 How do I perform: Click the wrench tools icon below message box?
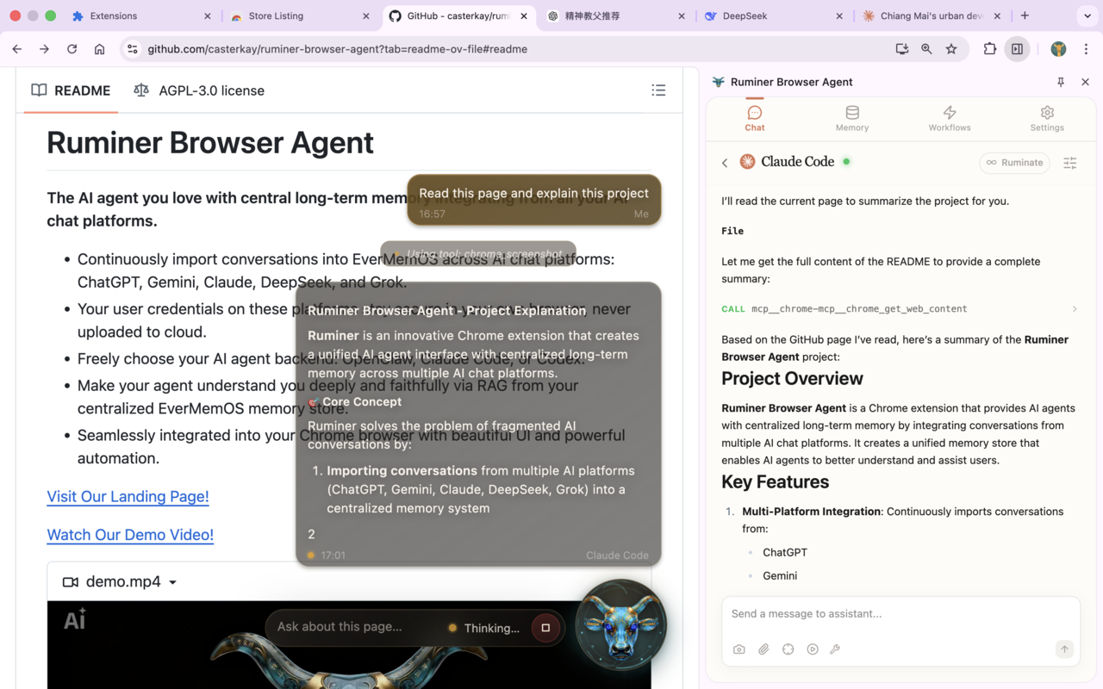[835, 649]
